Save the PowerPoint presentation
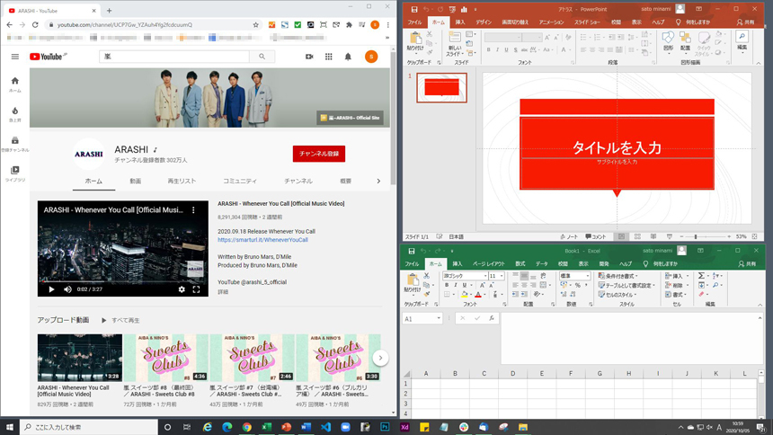The height and width of the screenshot is (435, 773). 414,9
